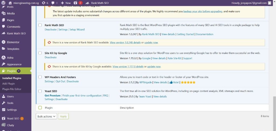This screenshot has height=131, width=276.
Task: Tick the Yoast SEO plugin checkbox
Action: pyautogui.click(x=40, y=91)
